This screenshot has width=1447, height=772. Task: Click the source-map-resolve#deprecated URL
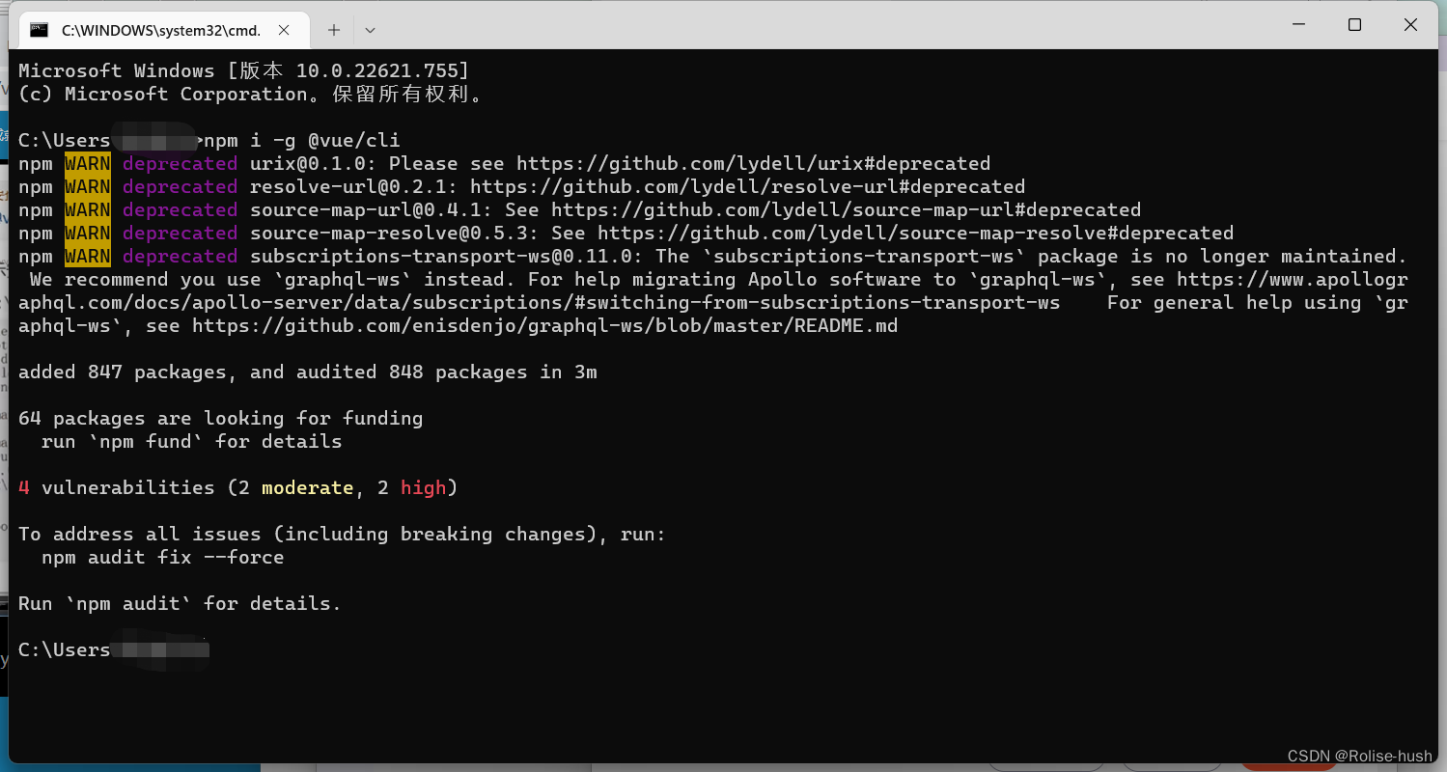point(915,233)
